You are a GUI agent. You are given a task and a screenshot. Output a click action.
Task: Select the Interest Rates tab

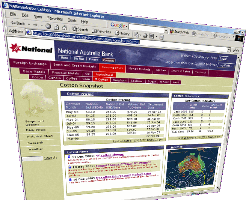click(181, 71)
